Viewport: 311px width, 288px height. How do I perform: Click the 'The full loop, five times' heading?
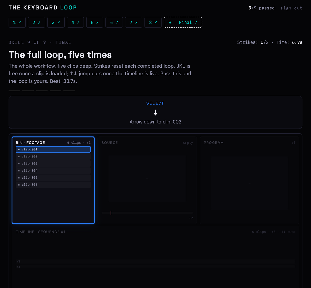click(60, 55)
